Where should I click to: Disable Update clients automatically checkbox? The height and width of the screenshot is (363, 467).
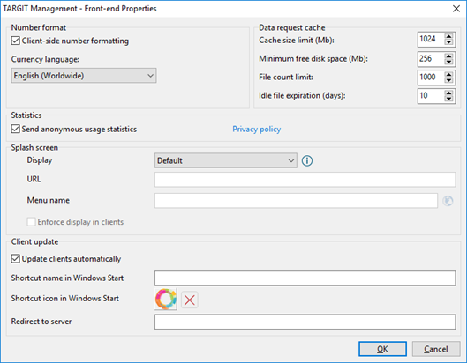point(16,259)
